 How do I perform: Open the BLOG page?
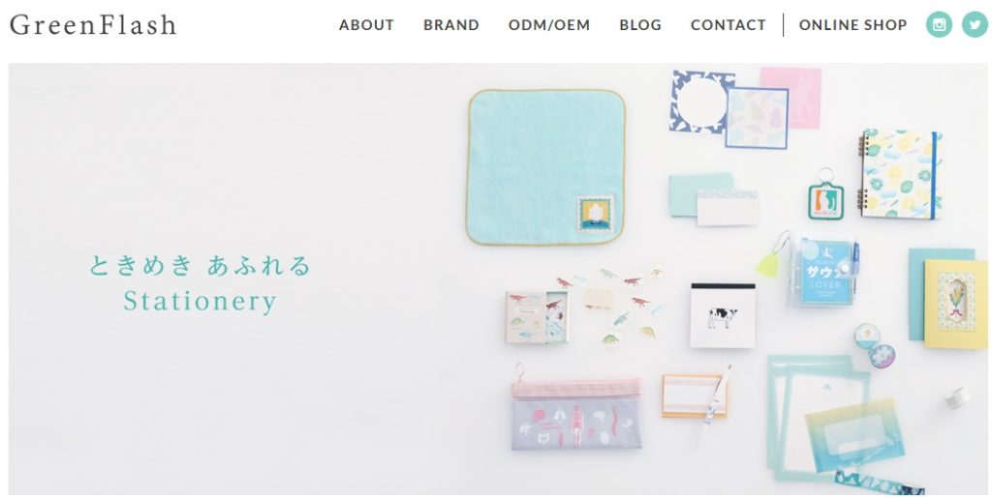pyautogui.click(x=640, y=25)
